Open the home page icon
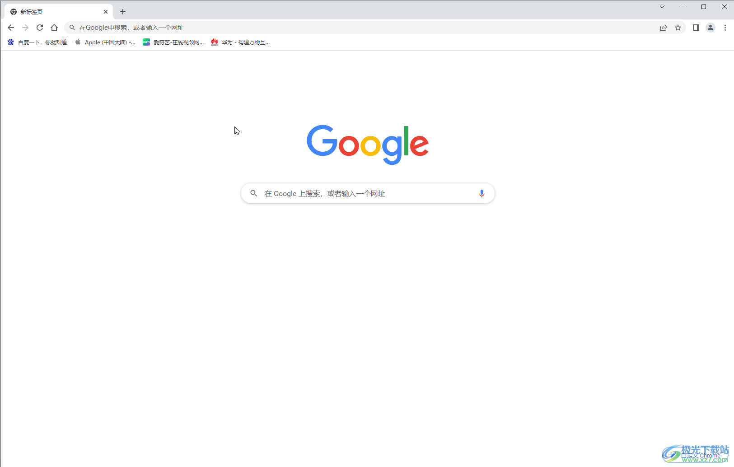Image resolution: width=734 pixels, height=467 pixels. [54, 28]
